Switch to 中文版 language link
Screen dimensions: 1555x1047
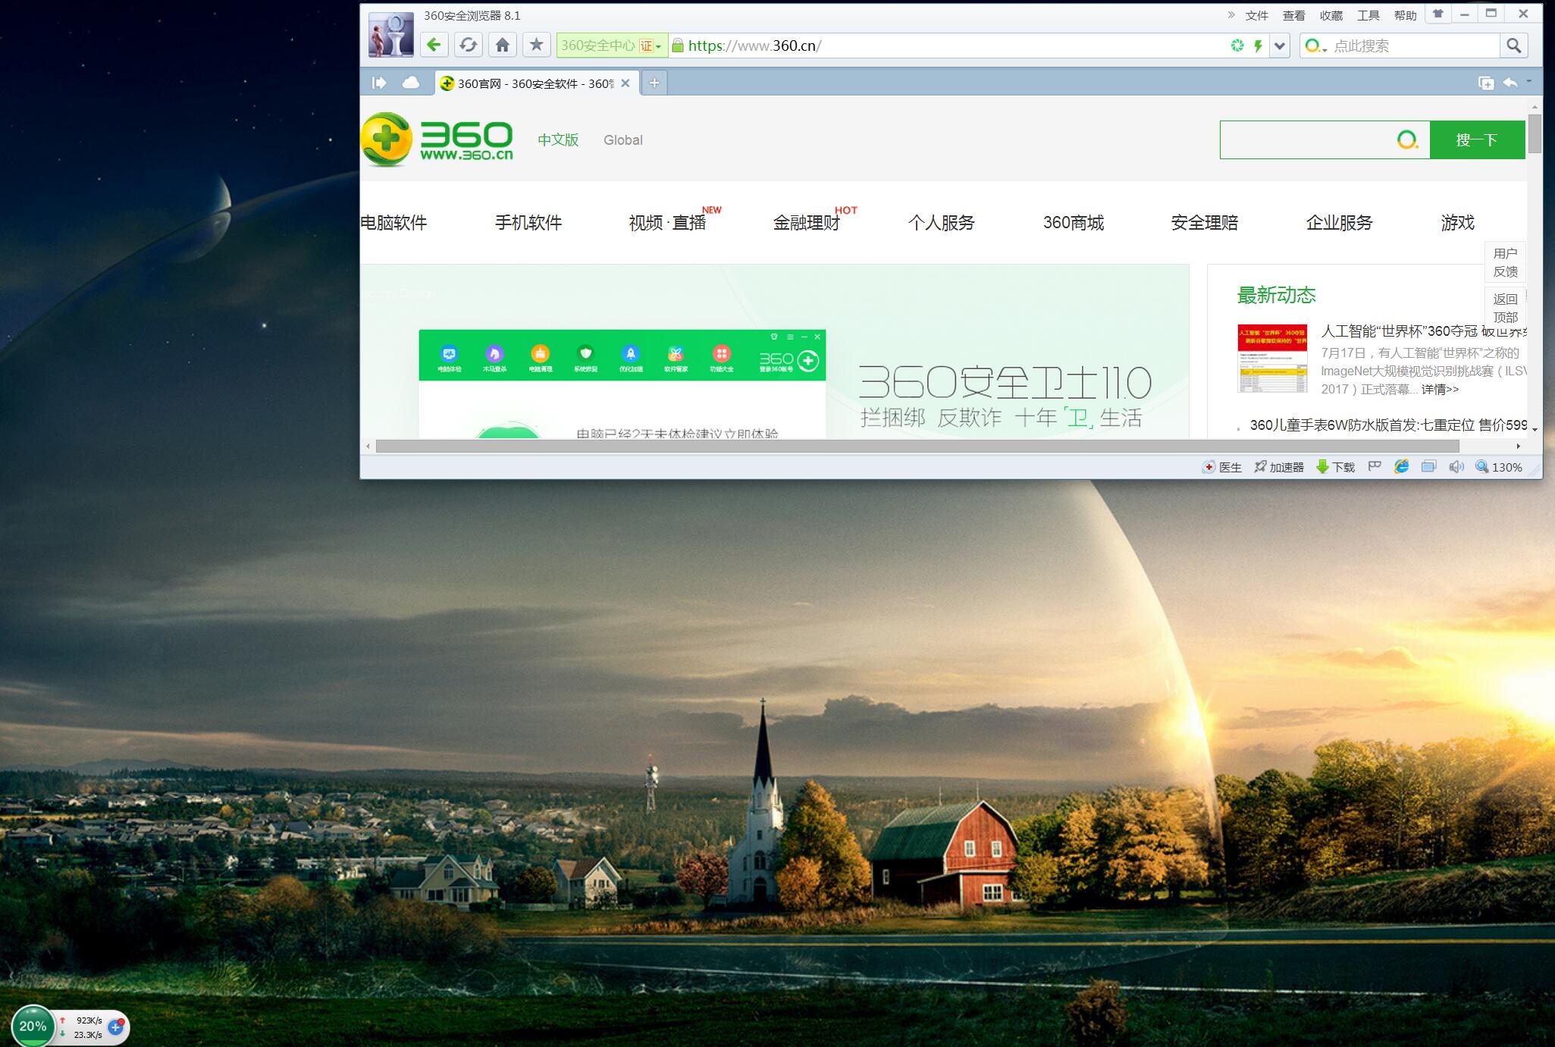click(x=558, y=140)
